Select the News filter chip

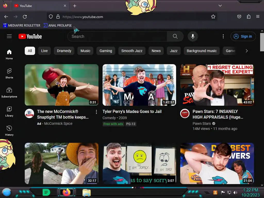coord(156,51)
